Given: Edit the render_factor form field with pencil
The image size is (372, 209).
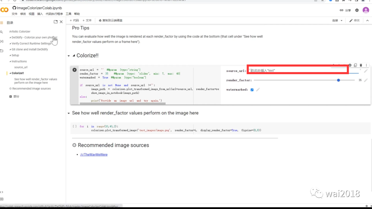Looking at the screenshot, I should pos(365,80).
